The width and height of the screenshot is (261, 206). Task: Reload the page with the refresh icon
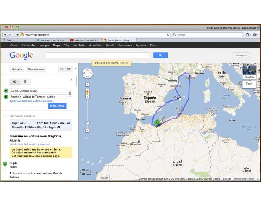(168, 34)
